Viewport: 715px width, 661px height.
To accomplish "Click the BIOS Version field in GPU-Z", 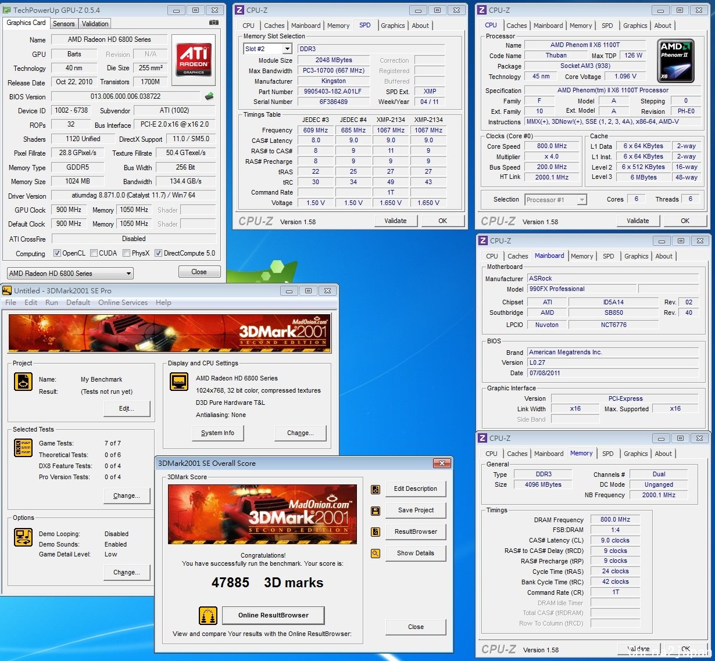I will pyautogui.click(x=126, y=96).
